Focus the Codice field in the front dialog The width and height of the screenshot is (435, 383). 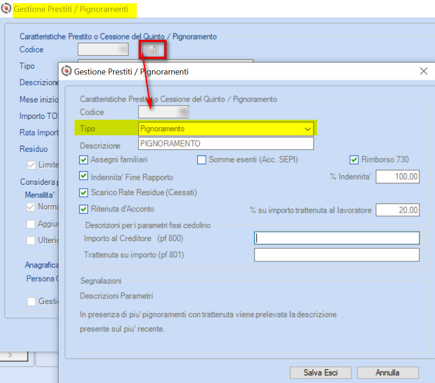tap(164, 112)
